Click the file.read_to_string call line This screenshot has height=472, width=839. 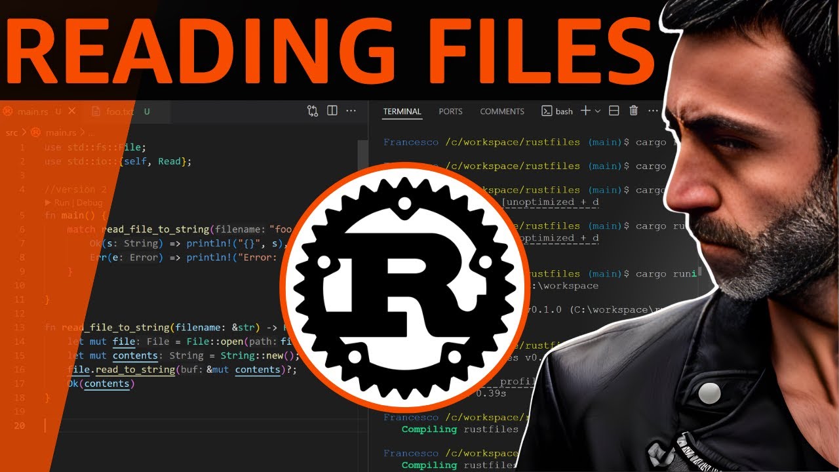tap(182, 370)
